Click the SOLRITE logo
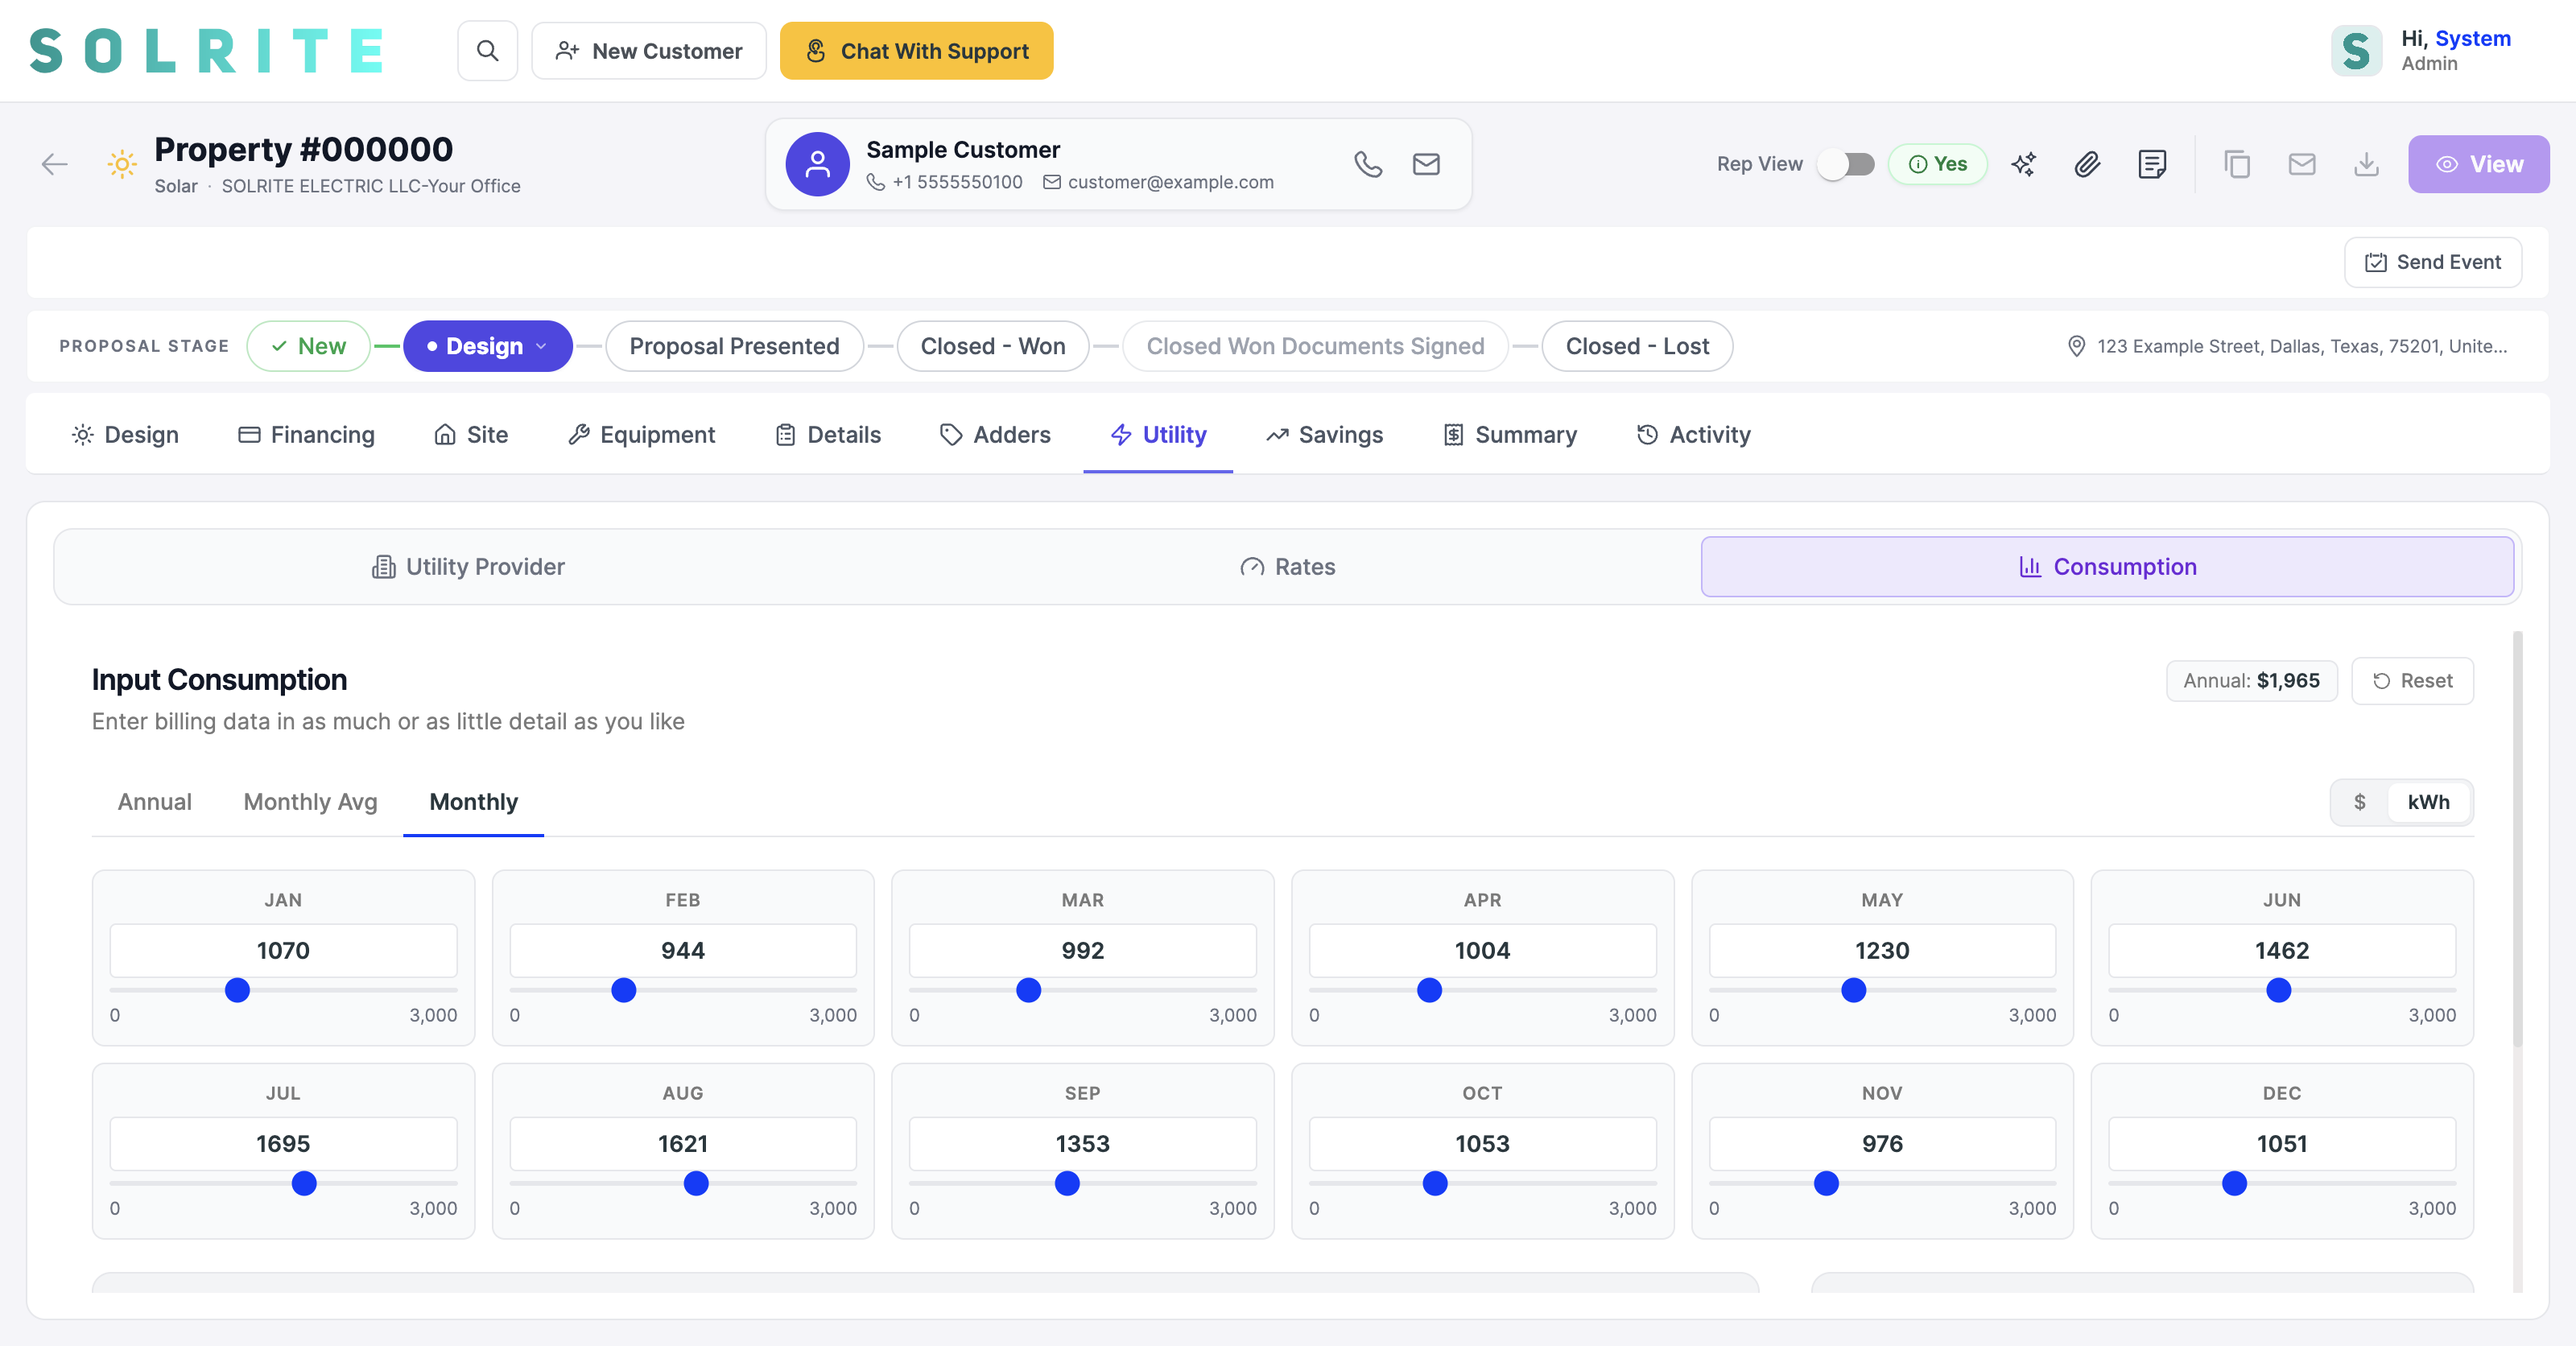This screenshot has width=2576, height=1346. [x=207, y=51]
